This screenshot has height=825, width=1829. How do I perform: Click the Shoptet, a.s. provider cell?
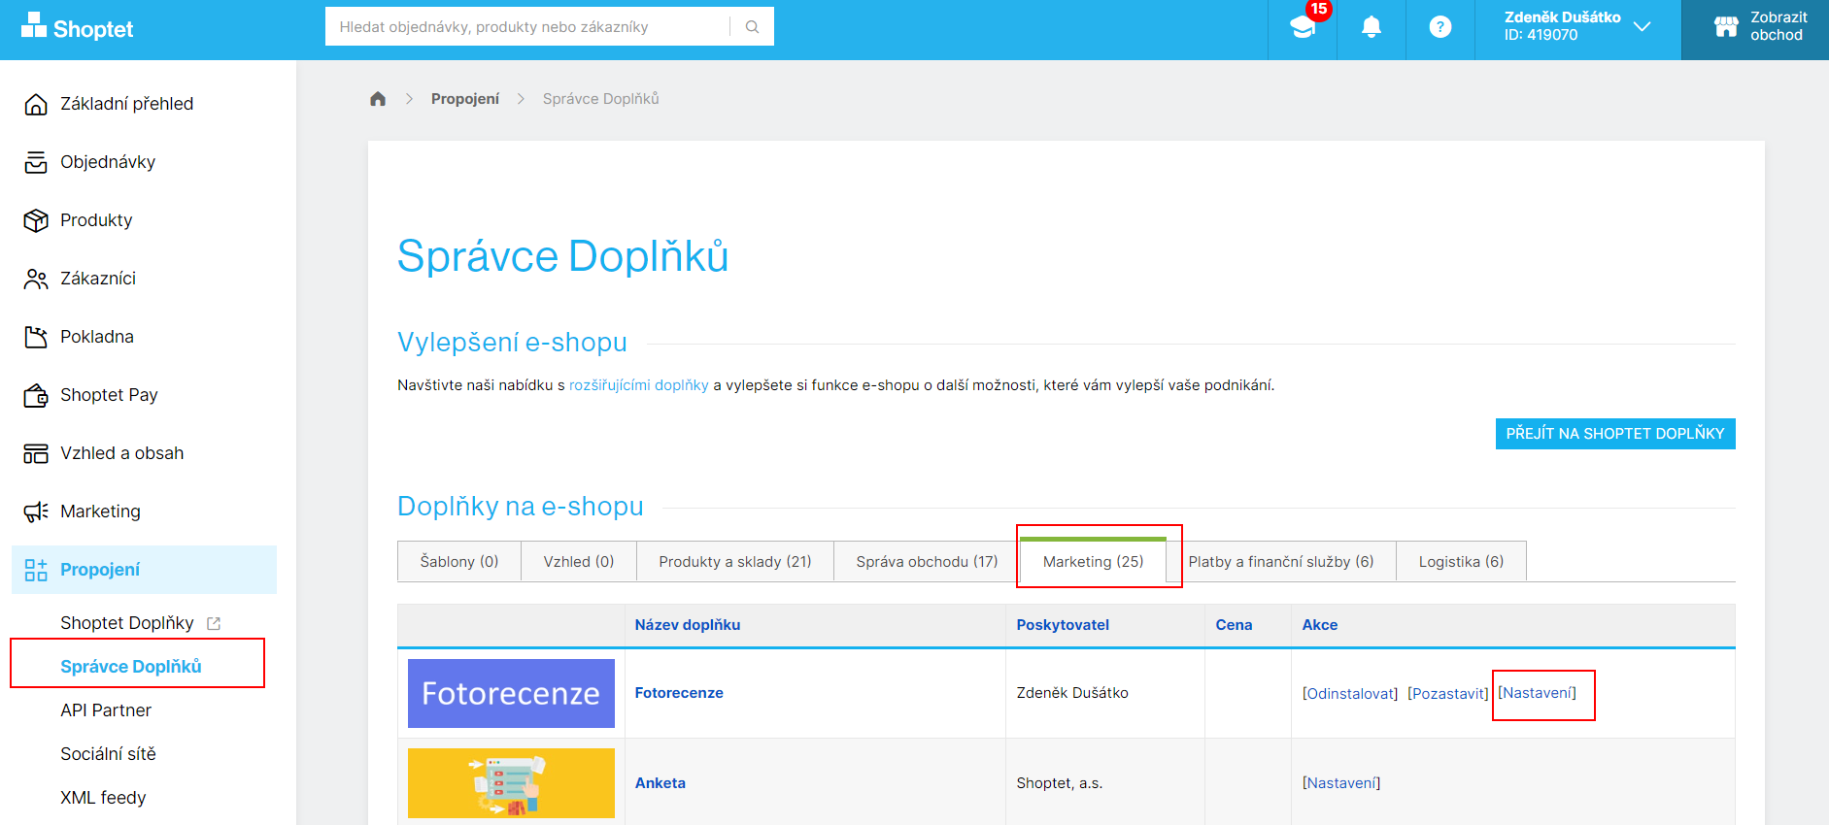(1060, 783)
